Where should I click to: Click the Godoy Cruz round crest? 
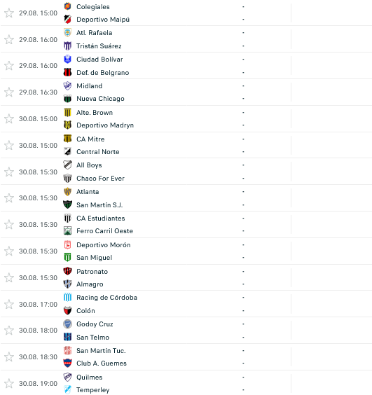pyautogui.click(x=67, y=324)
